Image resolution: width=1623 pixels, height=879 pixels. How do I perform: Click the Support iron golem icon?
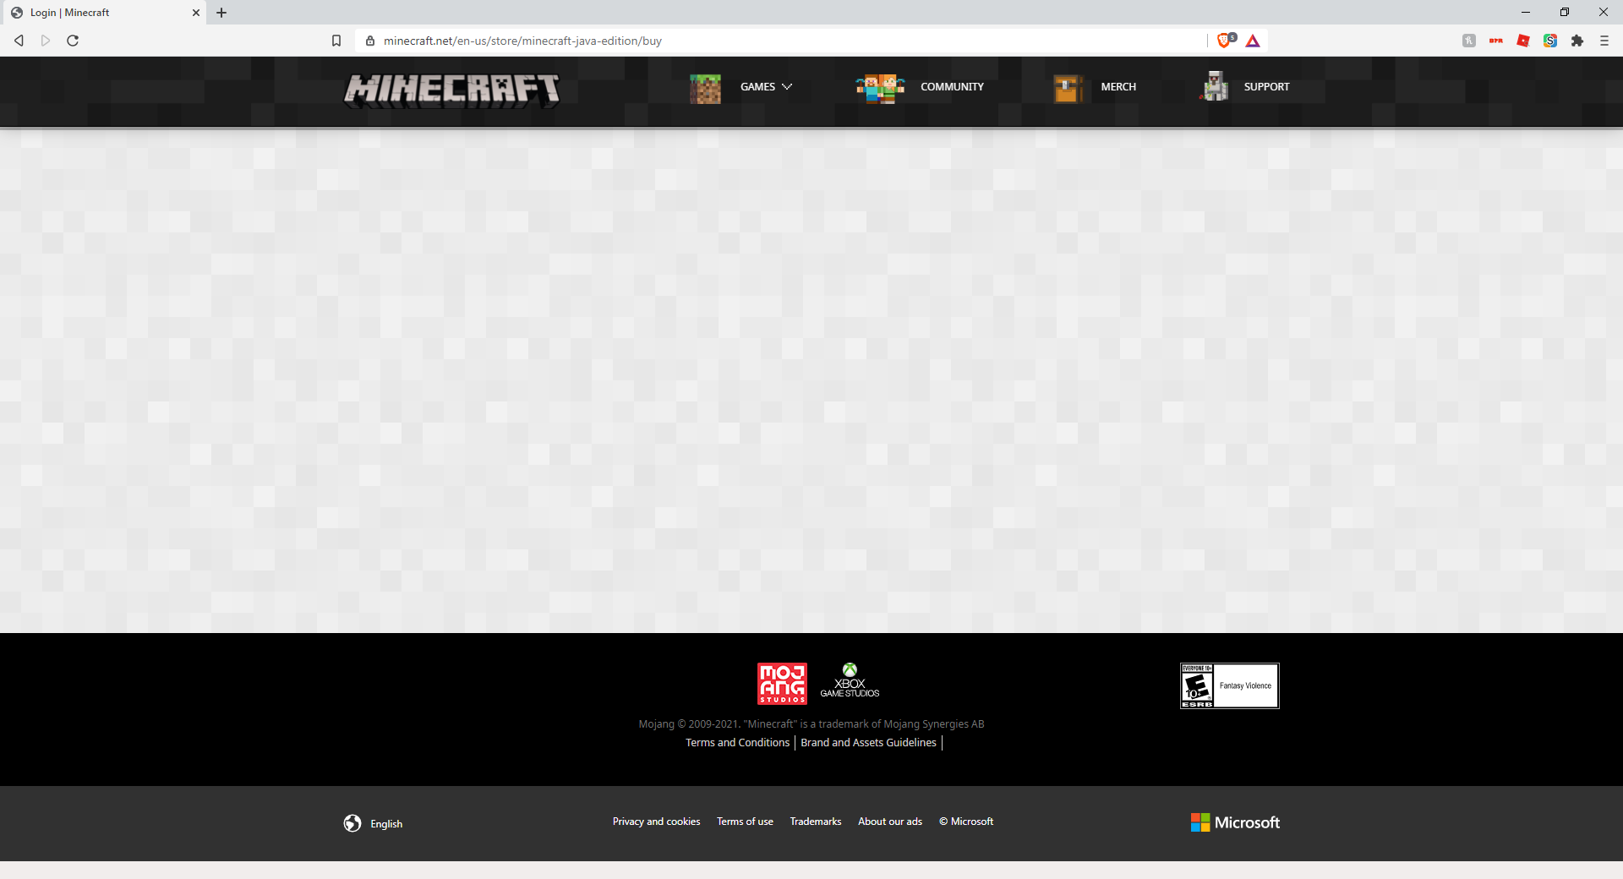1216,87
